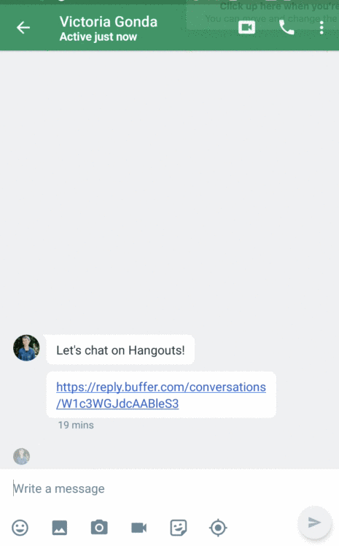Attach a photo from the gallery icon

point(60,528)
